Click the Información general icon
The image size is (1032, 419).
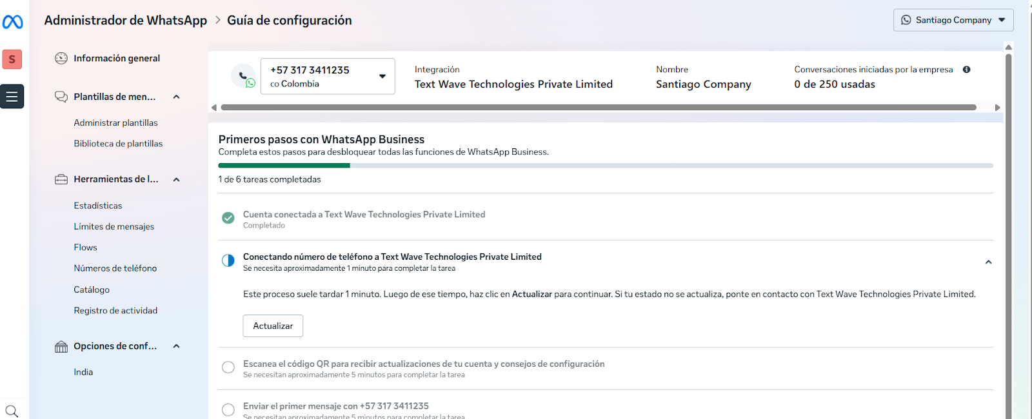coord(61,59)
